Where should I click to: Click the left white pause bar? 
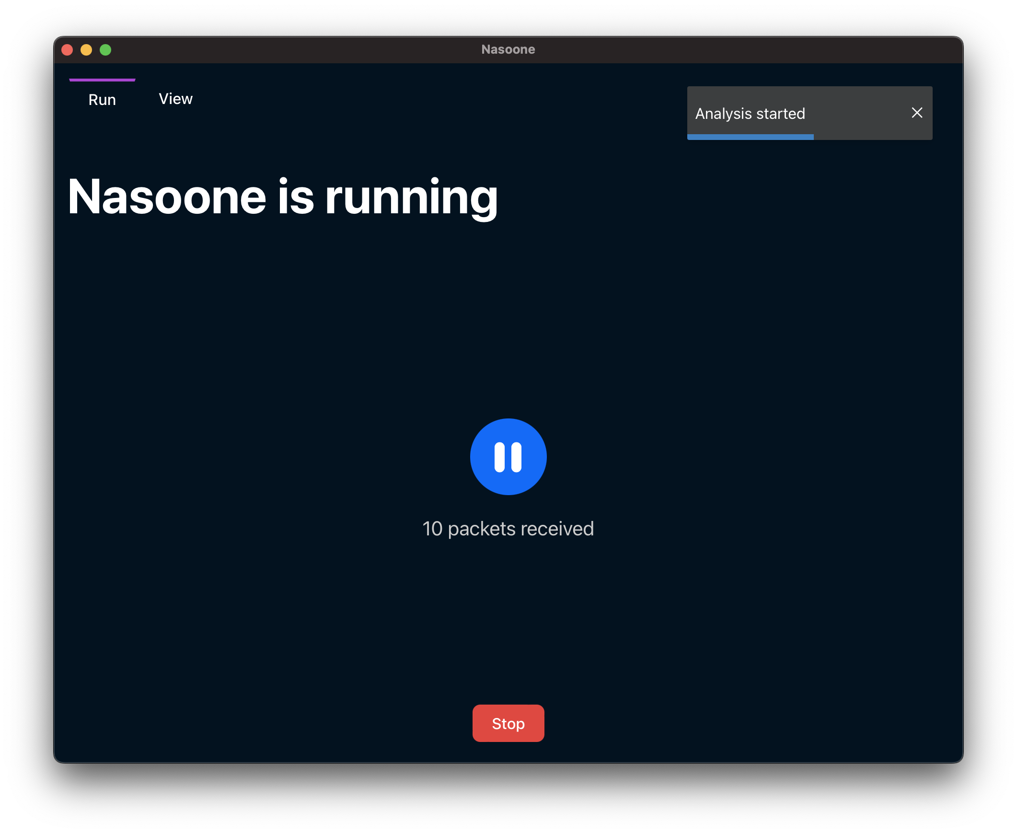pyautogui.click(x=499, y=457)
